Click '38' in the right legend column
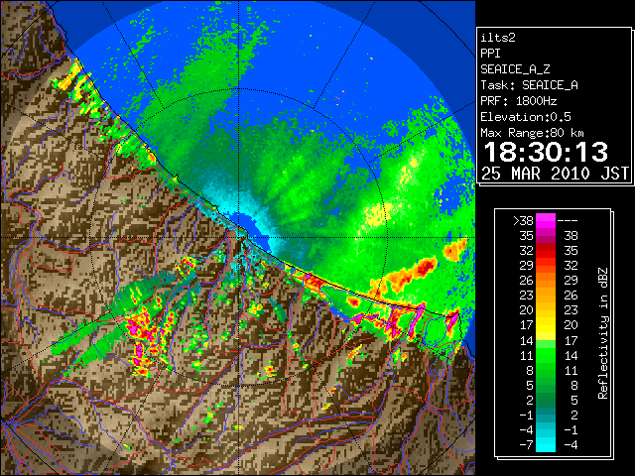The image size is (635, 476). coord(571,236)
